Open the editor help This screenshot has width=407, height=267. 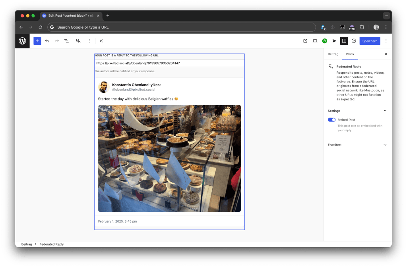coord(354,40)
